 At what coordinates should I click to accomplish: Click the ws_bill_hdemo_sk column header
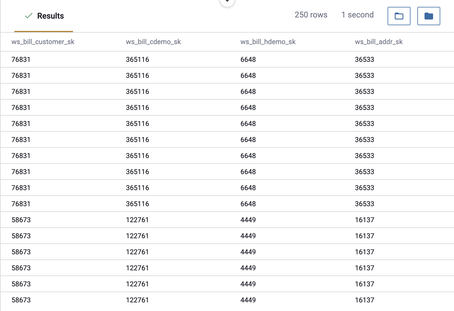click(268, 42)
